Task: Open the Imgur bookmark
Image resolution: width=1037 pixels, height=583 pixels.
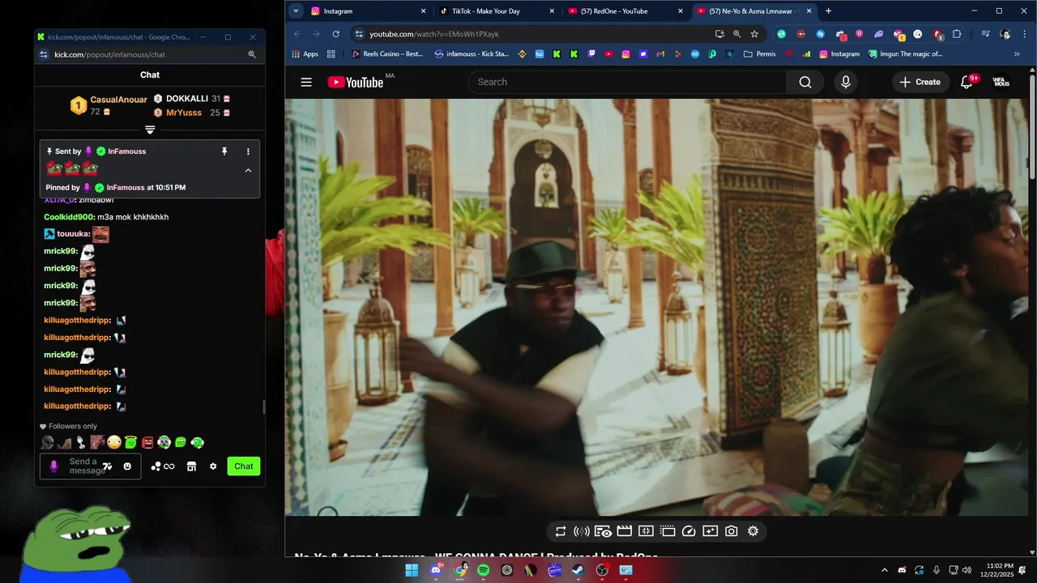Action: click(x=906, y=54)
